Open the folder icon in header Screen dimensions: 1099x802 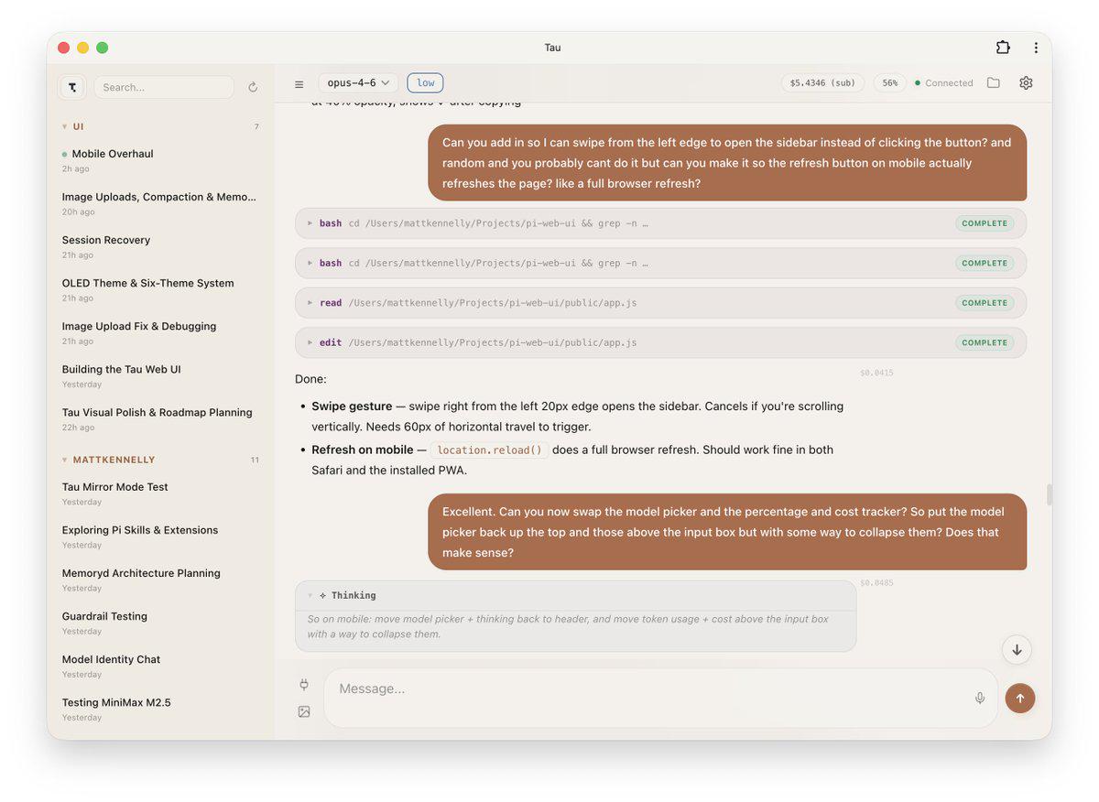994,82
